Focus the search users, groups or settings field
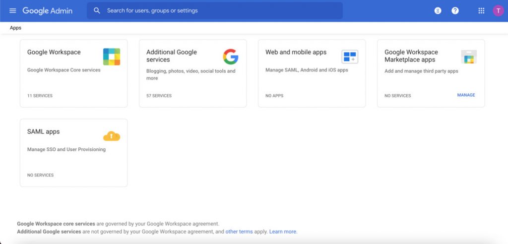The image size is (508, 244). tap(214, 11)
